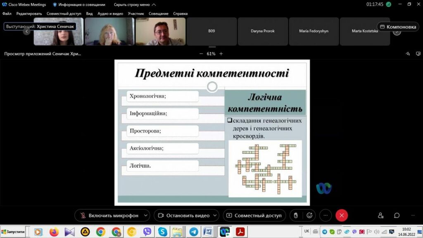Expand microphone options dropdown arrow
The height and width of the screenshot is (238, 423).
point(145,215)
